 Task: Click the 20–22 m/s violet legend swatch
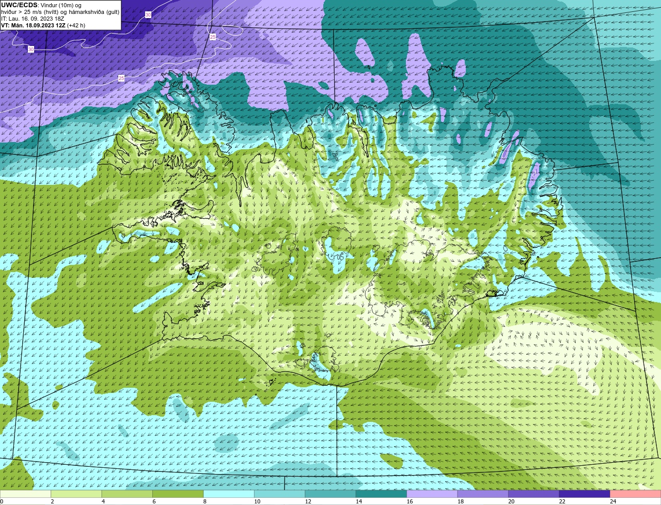(534, 494)
